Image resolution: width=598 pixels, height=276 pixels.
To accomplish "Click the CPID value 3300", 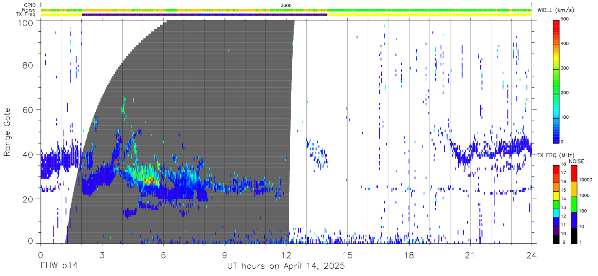I will click(286, 5).
